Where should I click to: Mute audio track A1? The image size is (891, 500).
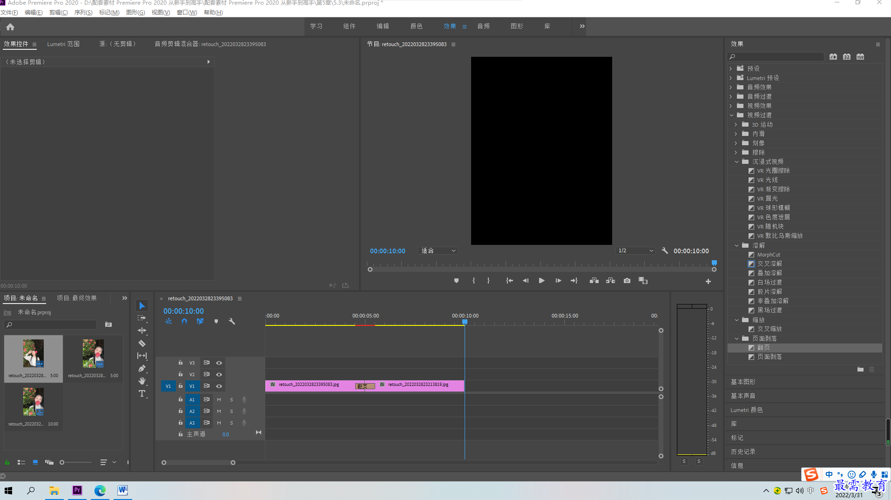219,400
